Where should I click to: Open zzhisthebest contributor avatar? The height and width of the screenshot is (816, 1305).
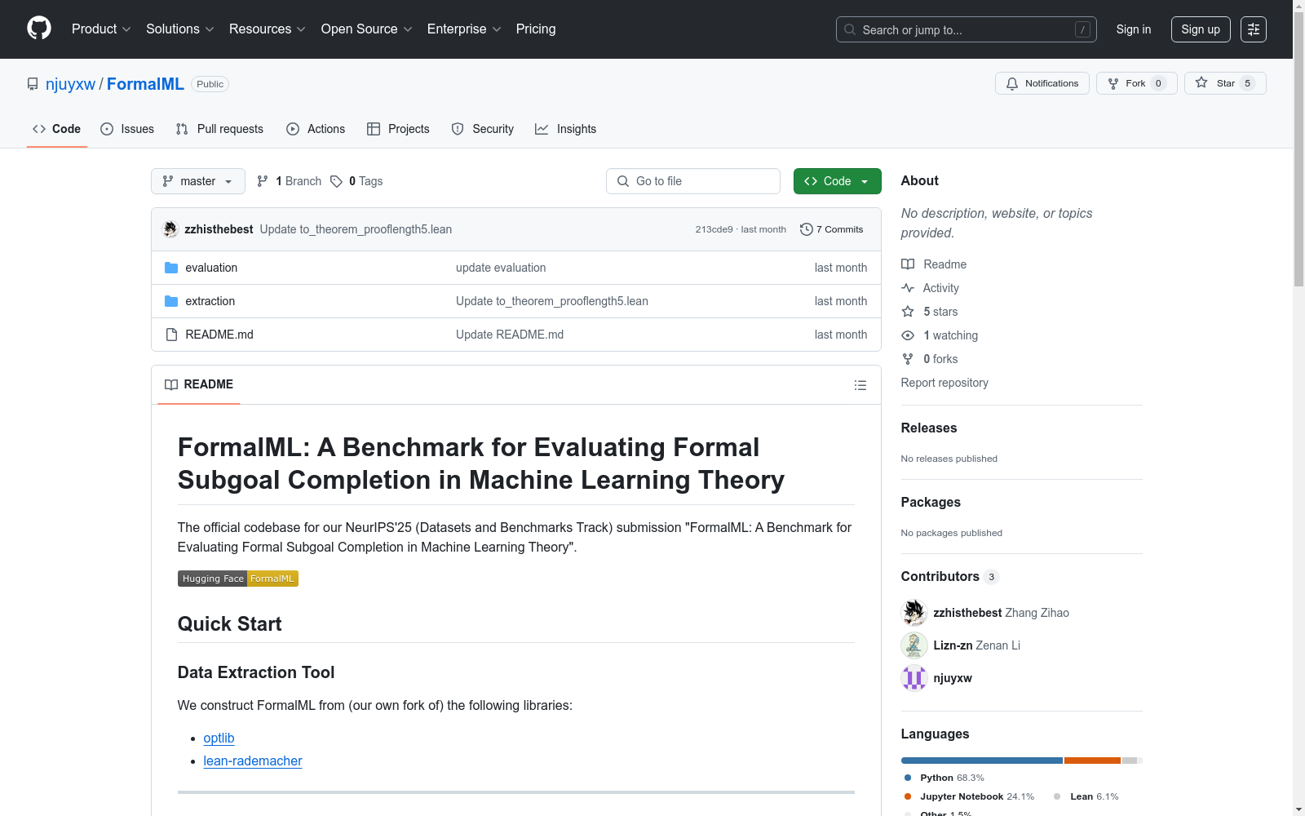914,613
